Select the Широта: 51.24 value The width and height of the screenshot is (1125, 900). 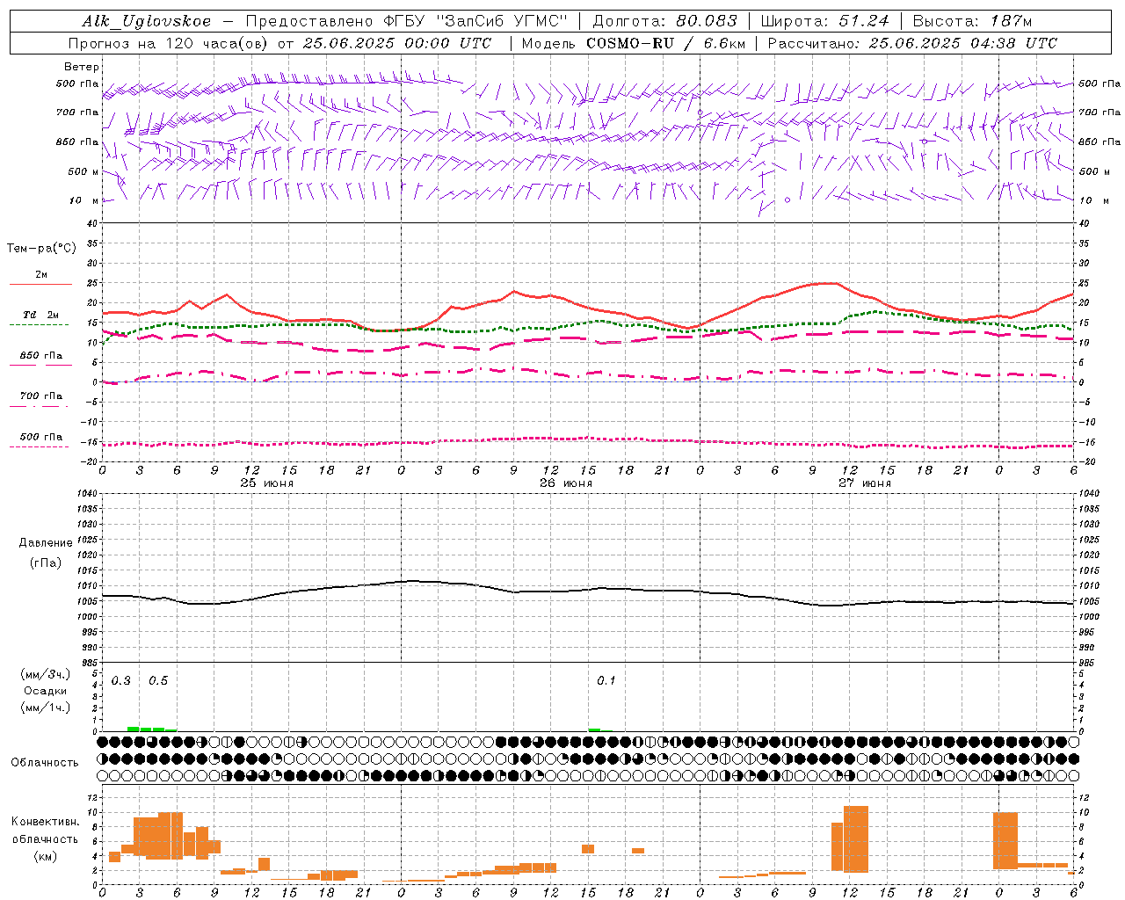pos(824,21)
